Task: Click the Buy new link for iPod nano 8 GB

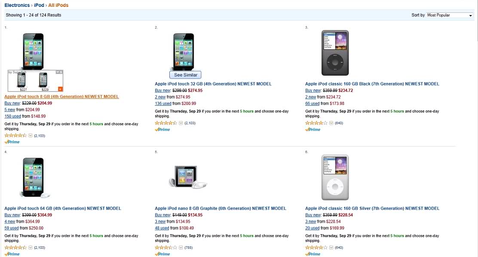Action: coord(163,215)
